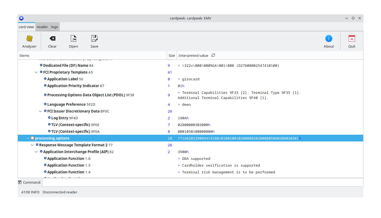Select the Application Label 50 row
This screenshot has width=381, height=218.
[x=65, y=79]
